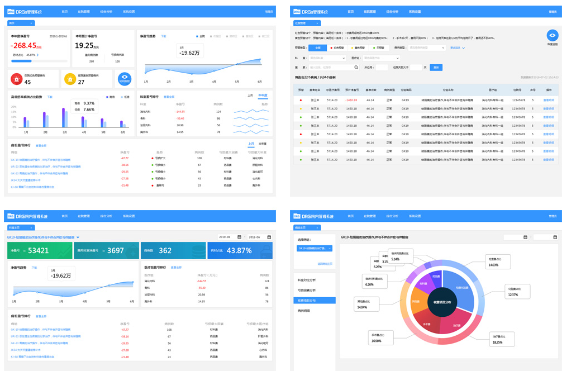This screenshot has height=371, width=562.
Task: Click the DRGs logo in the 在院管理 screen header
Action: point(297,12)
